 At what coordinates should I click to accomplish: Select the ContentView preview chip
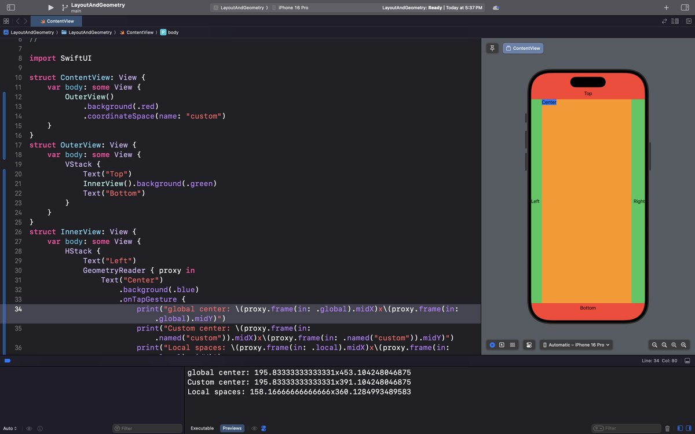(523, 48)
